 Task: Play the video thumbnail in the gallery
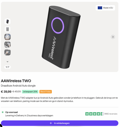(8, 37)
